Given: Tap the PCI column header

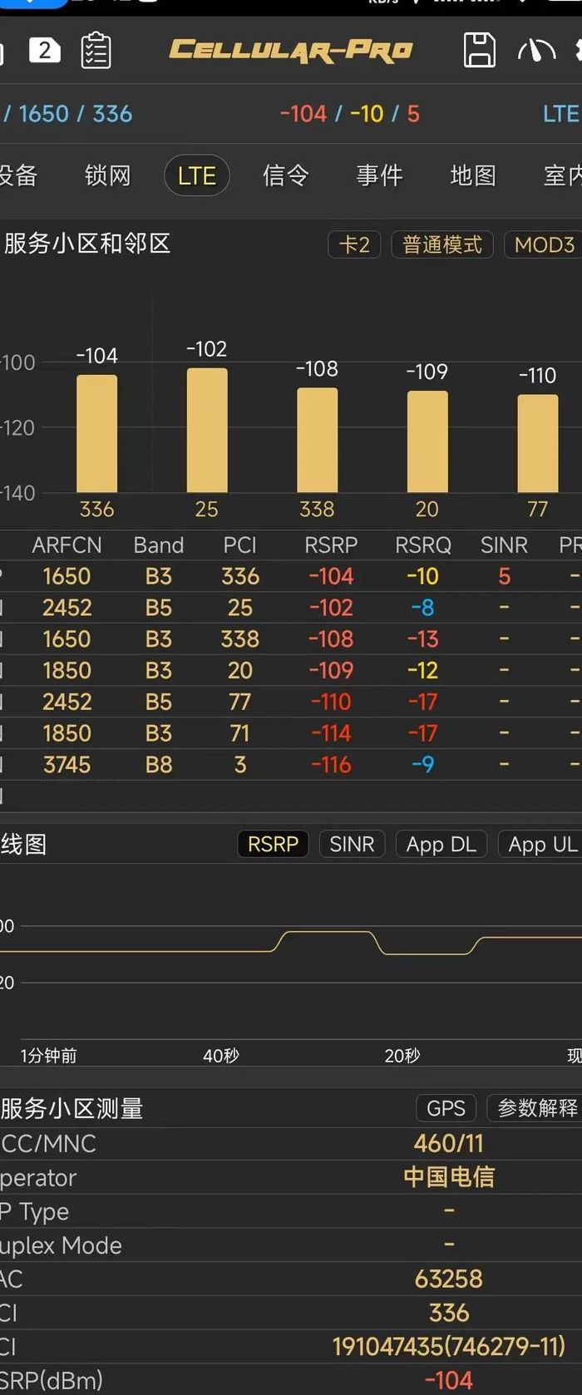Looking at the screenshot, I should 239,545.
